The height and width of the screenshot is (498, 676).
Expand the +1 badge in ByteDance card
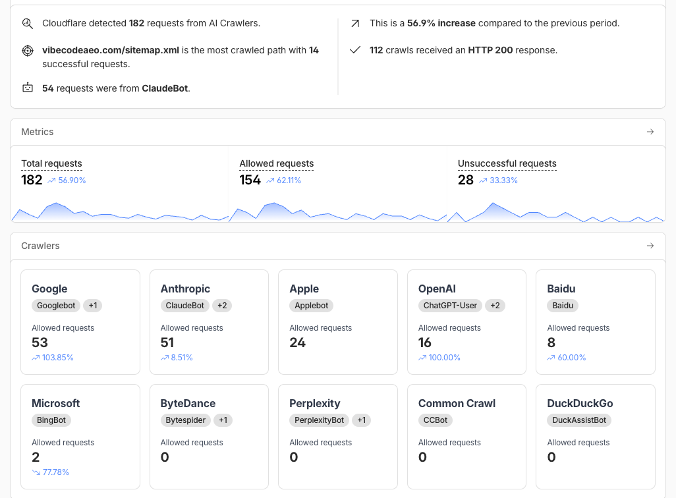coord(223,420)
